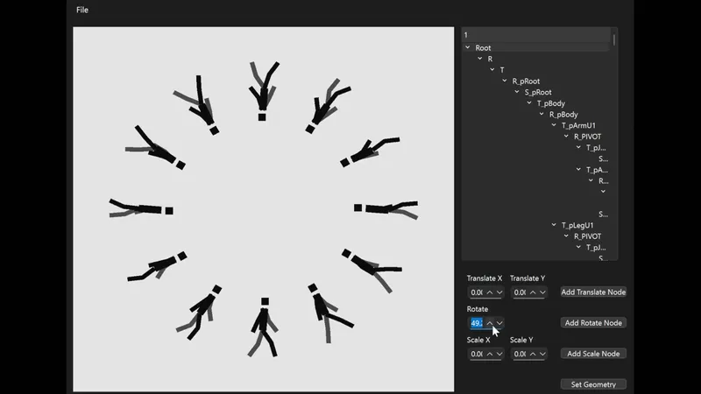Collapse the R_pRoot chevron
Viewport: 701px width, 394px height.
(x=505, y=81)
